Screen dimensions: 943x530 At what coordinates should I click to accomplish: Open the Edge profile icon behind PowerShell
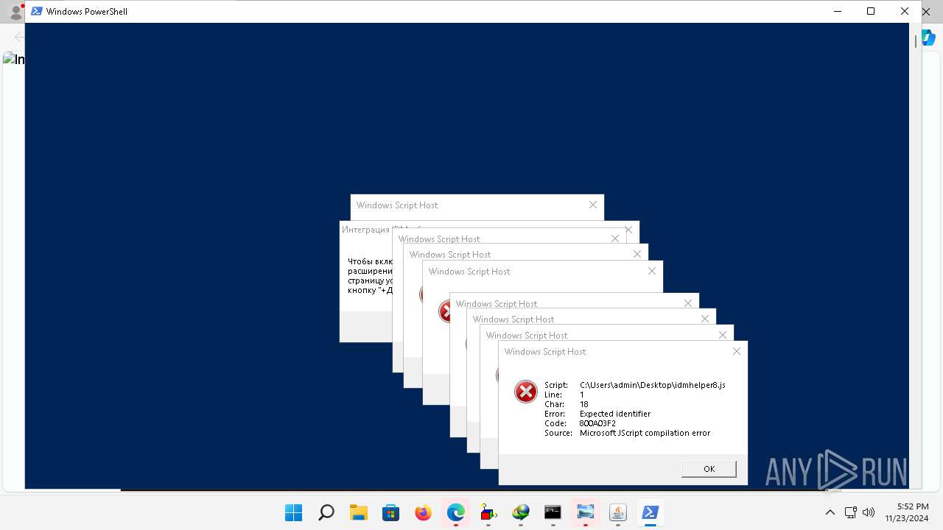[15, 11]
